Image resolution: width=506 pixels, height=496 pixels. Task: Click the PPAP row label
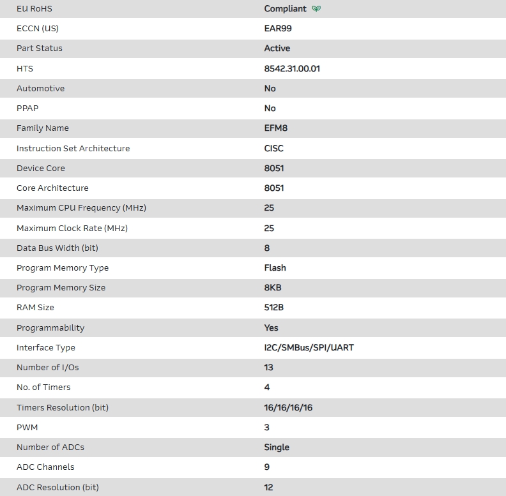[27, 109]
